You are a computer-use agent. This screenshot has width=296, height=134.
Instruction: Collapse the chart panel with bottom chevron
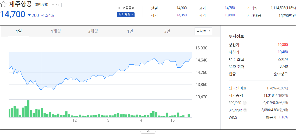pos(148,132)
